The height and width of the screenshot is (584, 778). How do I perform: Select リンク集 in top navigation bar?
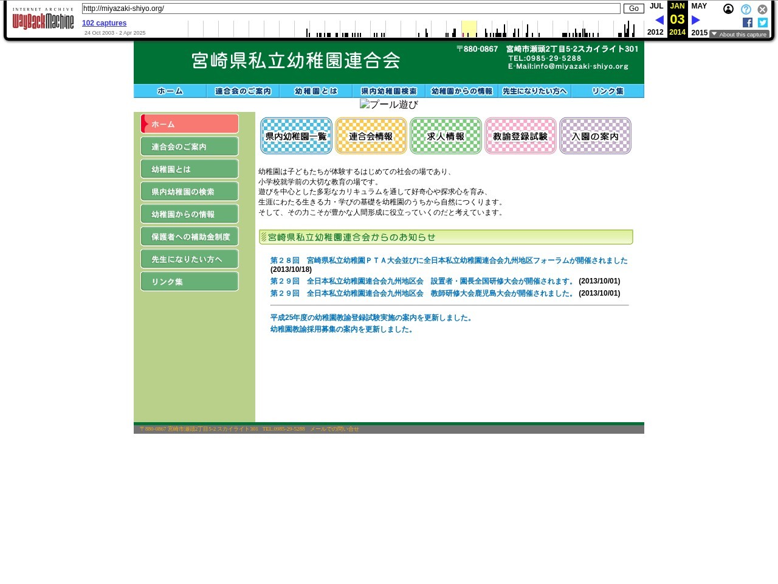[x=607, y=91]
